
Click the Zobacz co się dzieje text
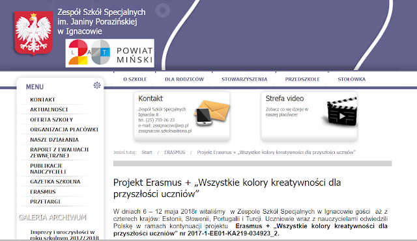[x=287, y=112]
